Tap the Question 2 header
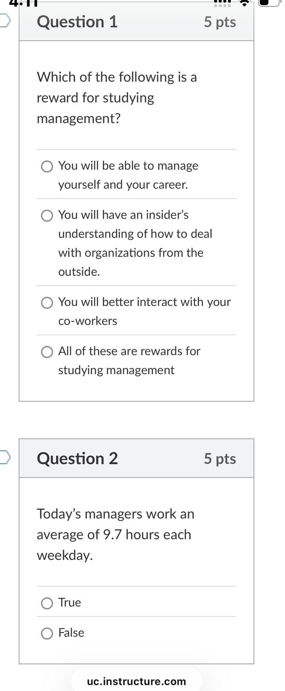285x691 pixels. (77, 459)
